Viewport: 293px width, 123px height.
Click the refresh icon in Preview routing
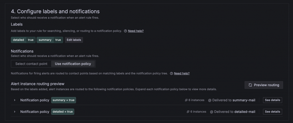tap(250, 85)
